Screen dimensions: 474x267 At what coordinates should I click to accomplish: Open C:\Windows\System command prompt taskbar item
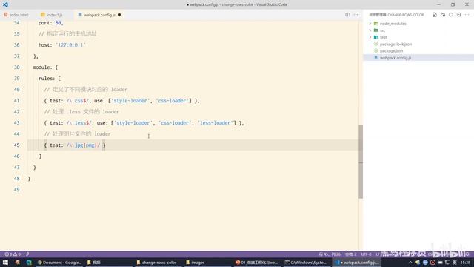click(x=306, y=263)
